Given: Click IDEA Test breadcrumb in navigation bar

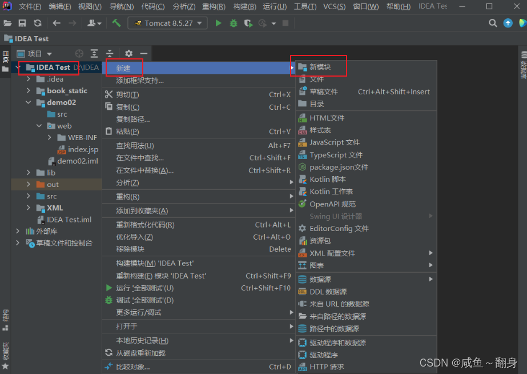Looking at the screenshot, I should click(27, 39).
